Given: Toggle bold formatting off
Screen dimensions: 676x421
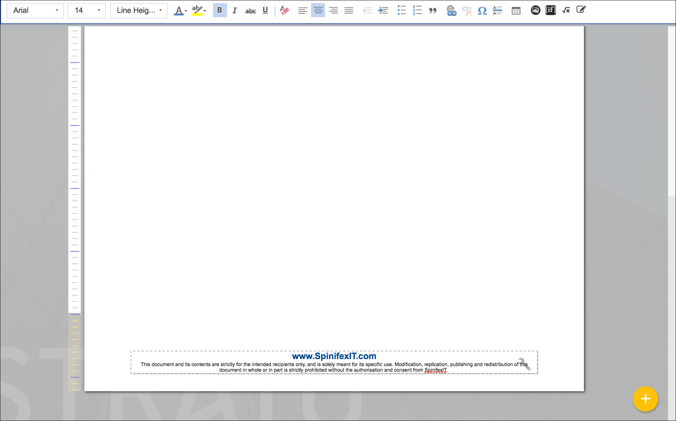Looking at the screenshot, I should 220,10.
